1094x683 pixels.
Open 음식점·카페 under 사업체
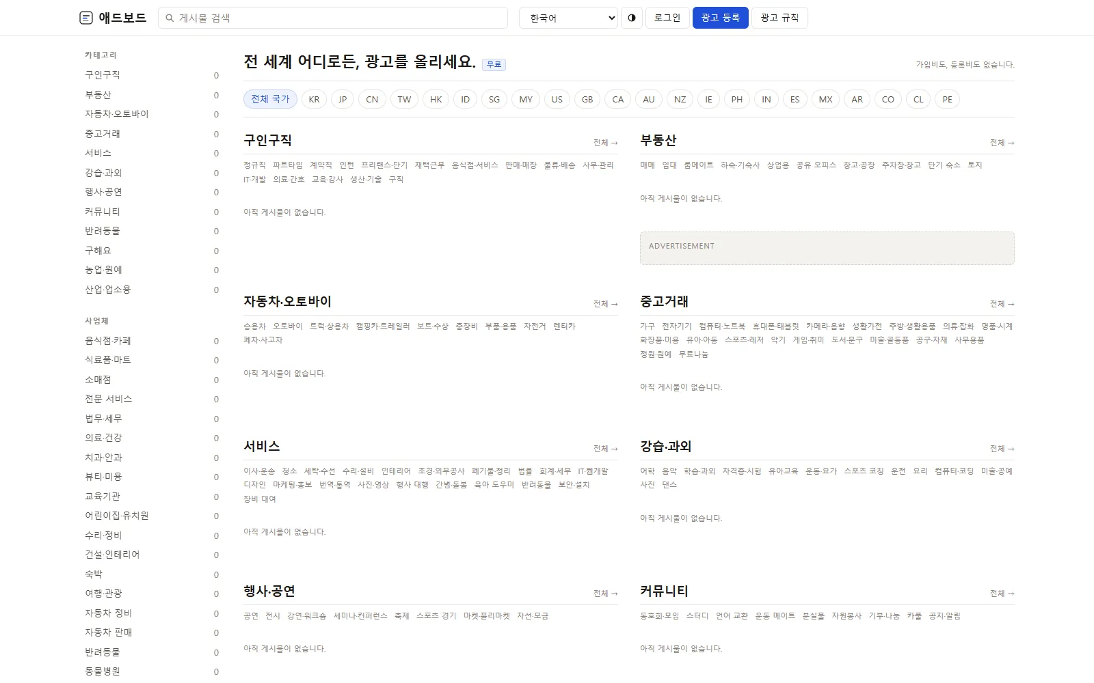(x=152, y=341)
